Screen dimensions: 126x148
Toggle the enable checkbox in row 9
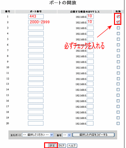(x=118, y=62)
